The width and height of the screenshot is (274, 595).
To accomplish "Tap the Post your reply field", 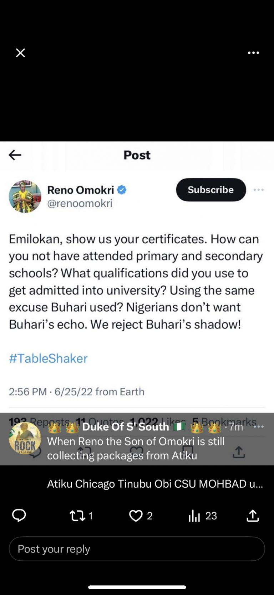I will (x=137, y=549).
